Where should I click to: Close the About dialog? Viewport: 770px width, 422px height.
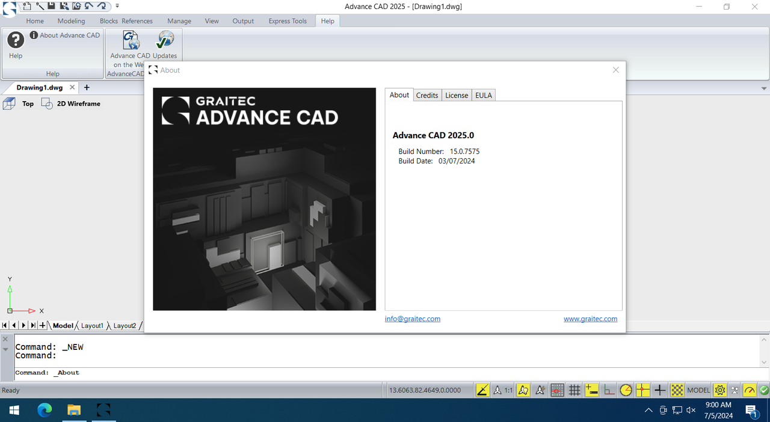coord(615,70)
